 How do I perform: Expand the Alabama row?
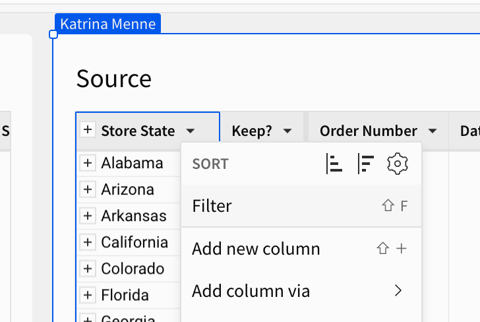(88, 163)
